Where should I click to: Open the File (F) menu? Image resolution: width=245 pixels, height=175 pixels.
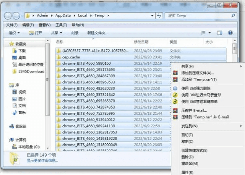[12, 25]
